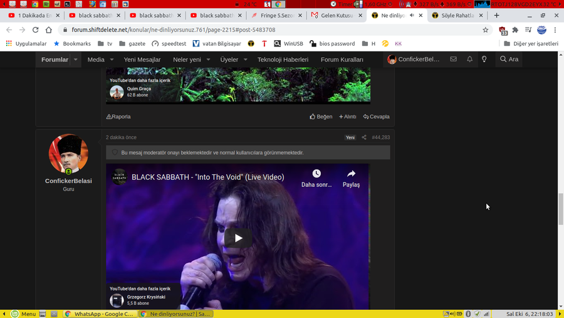Close the Fringe 5.Sezon tab
This screenshot has width=564, height=318.
[300, 16]
